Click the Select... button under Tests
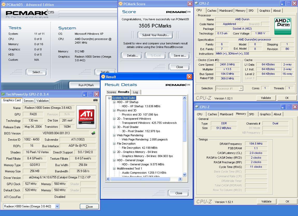Screen dimensions: 298x216 [x=37, y=72]
